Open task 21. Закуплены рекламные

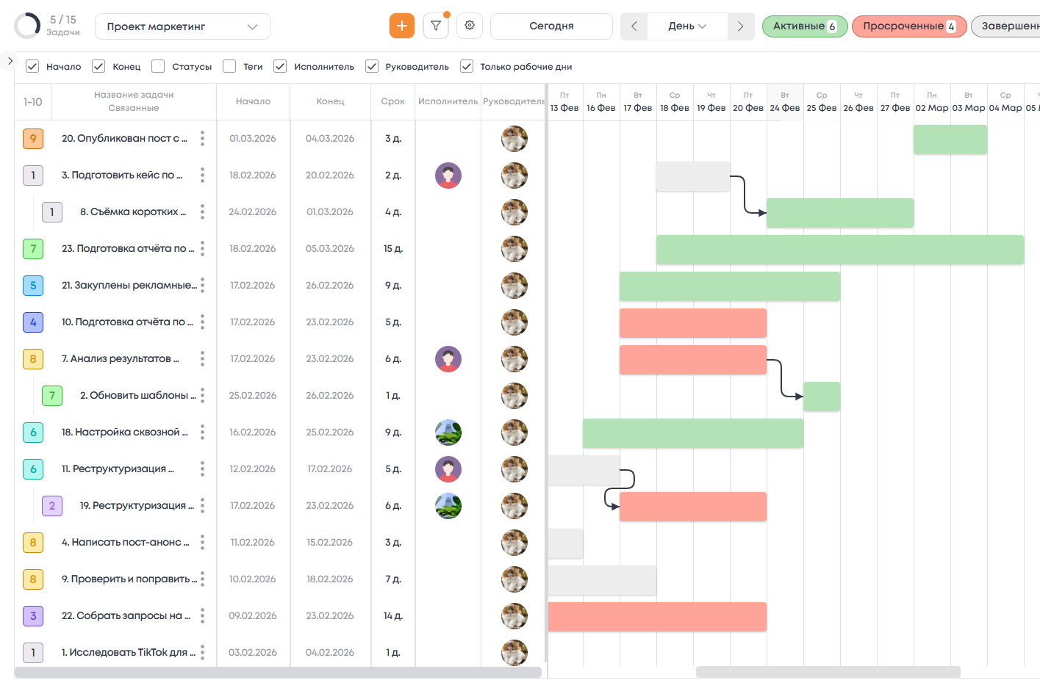129,286
